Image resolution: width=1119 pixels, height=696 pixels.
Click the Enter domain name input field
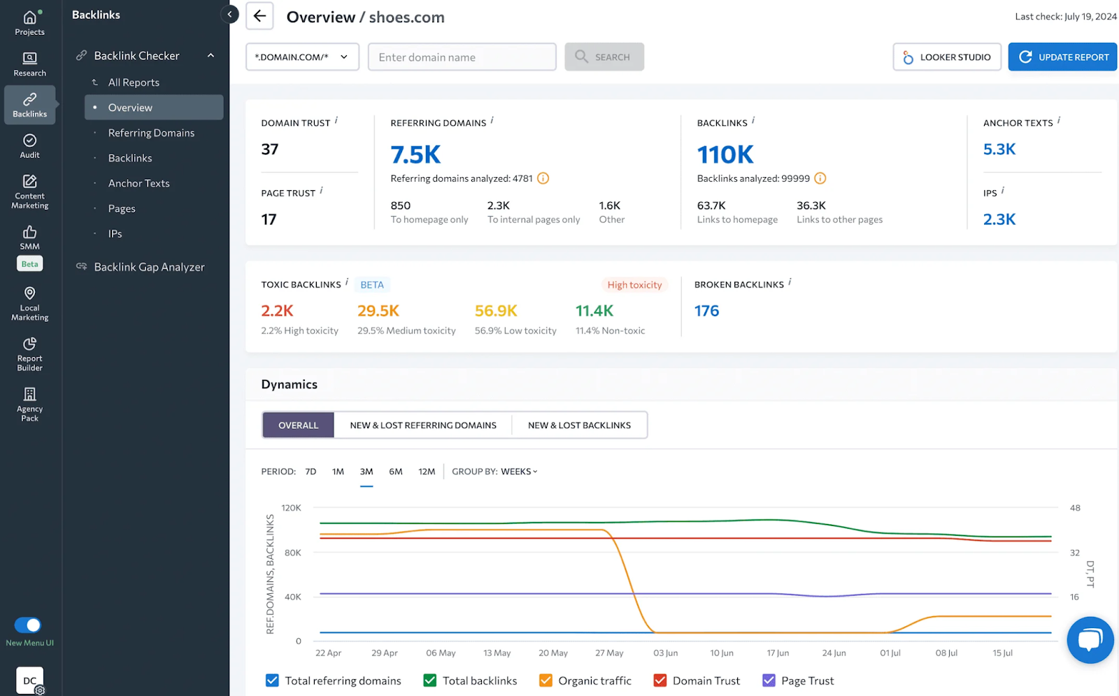click(x=462, y=57)
